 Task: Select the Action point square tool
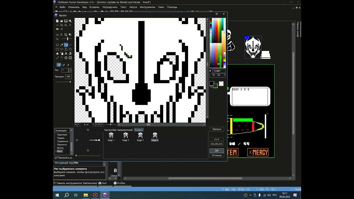tap(70, 58)
